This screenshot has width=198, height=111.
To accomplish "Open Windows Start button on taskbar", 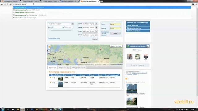I will click(2, 109).
